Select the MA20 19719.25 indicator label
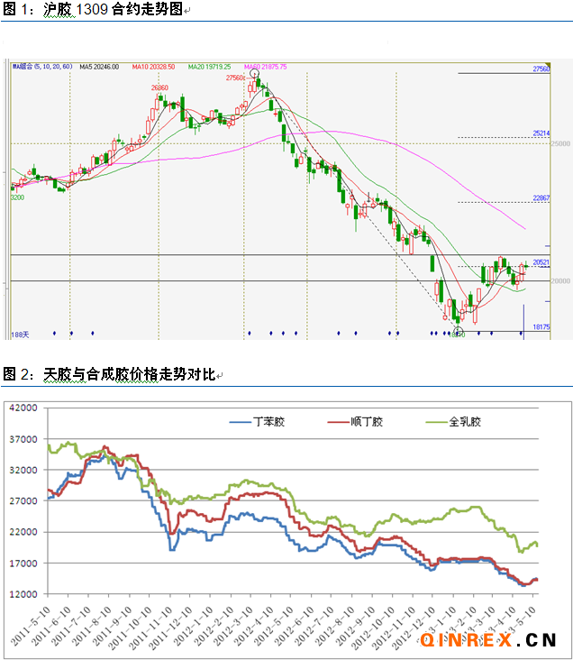 207,67
